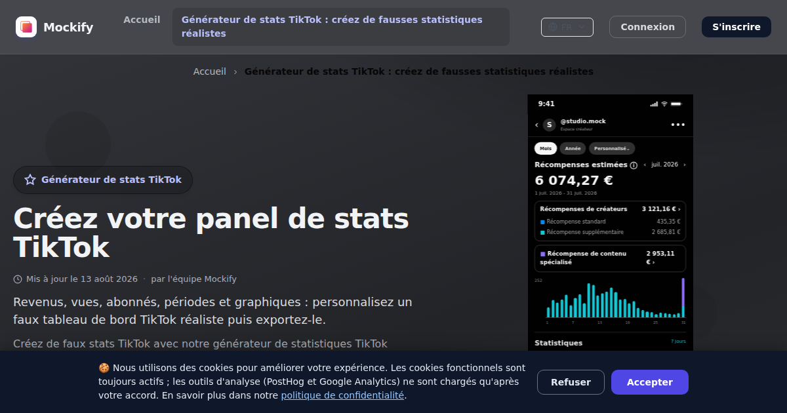Accept cookies with the Accepter button

tap(650, 382)
